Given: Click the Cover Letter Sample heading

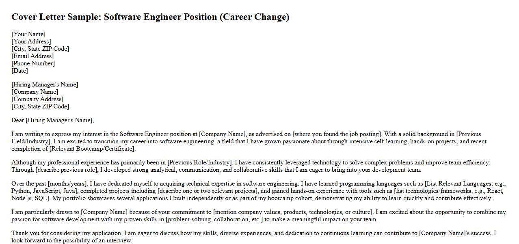Looking at the screenshot, I should [150, 17].
